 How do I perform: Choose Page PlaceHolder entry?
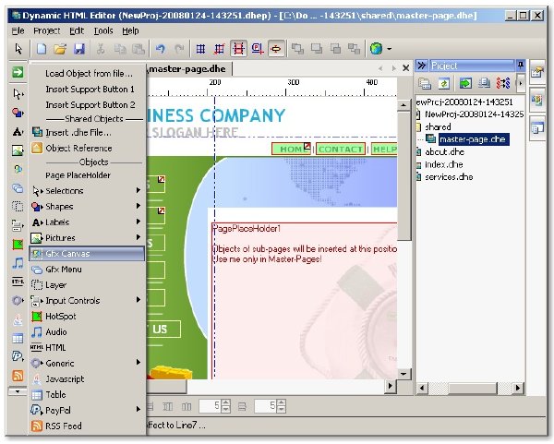point(87,175)
